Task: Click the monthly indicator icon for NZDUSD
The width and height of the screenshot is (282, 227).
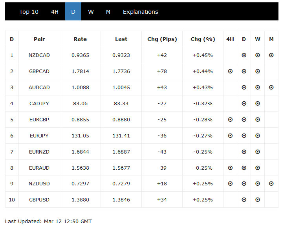Action: pos(271,183)
